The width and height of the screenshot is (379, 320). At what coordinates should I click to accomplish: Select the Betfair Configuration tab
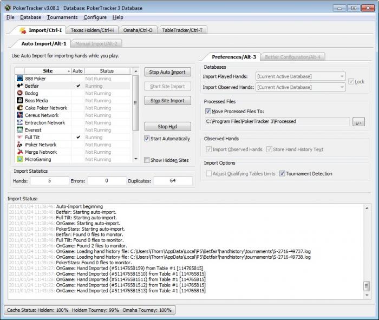coord(292,57)
